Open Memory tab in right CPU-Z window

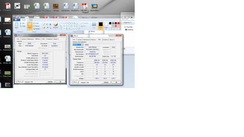coord(93,40)
